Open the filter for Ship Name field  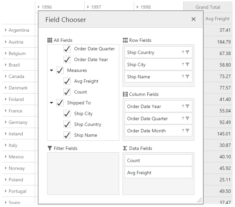click(187, 77)
